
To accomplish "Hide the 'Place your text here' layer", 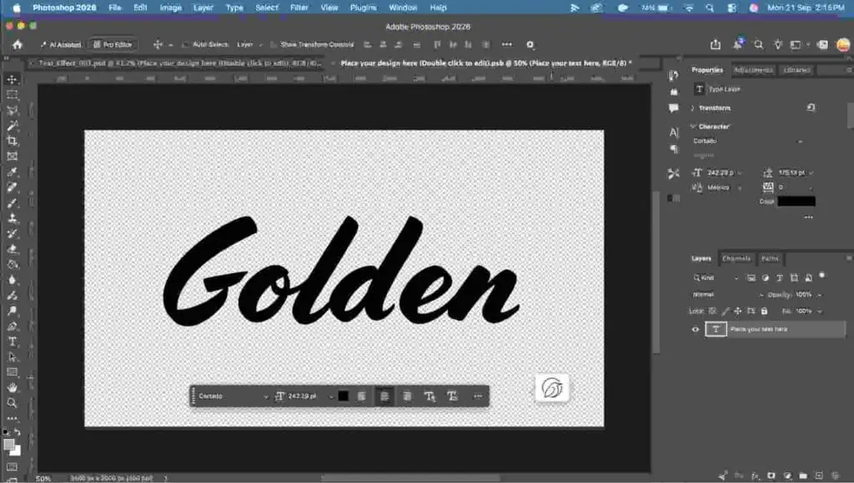I will (x=695, y=329).
